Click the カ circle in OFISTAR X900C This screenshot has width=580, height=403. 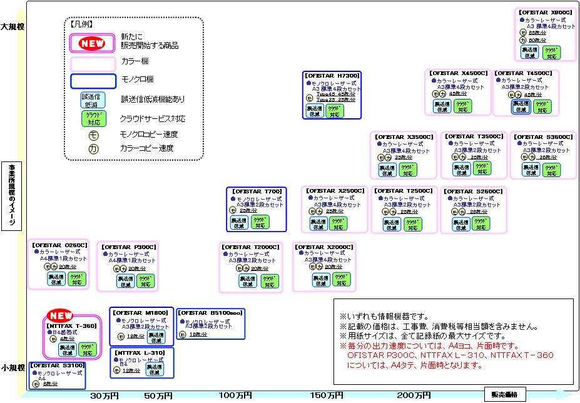click(523, 40)
